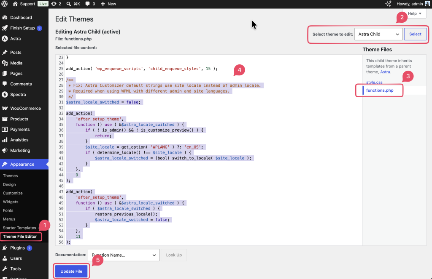Open the style.css theme file

click(374, 82)
